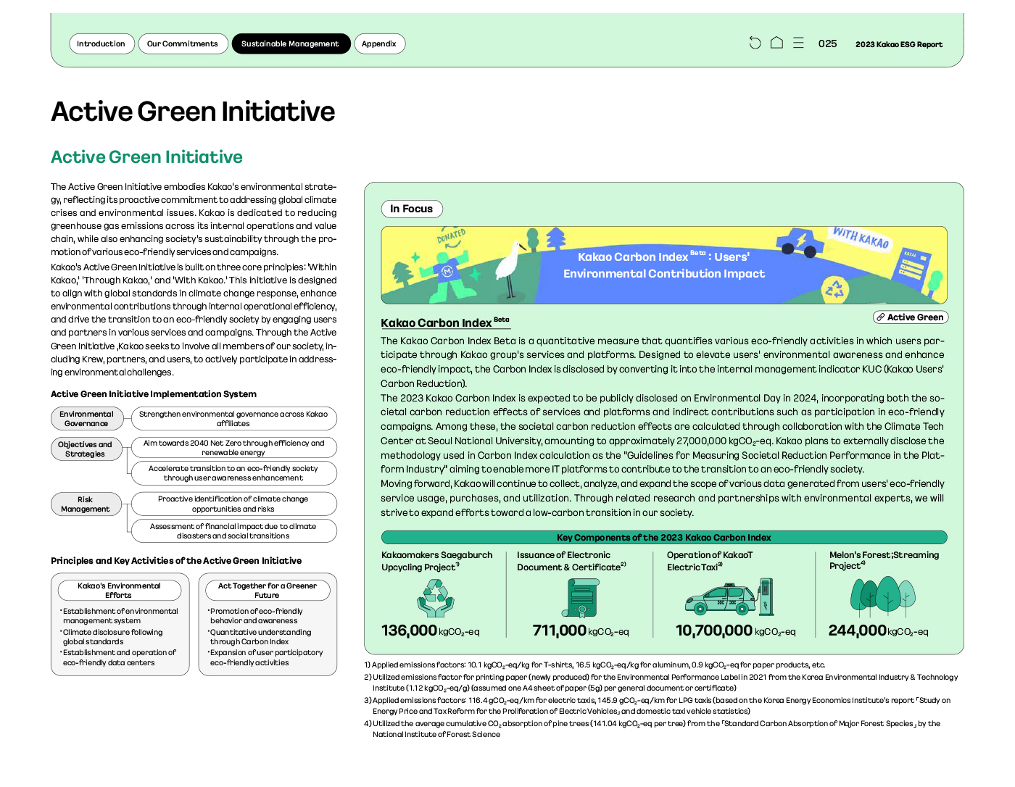Click the Environmental Governance box
The image size is (1015, 787).
click(x=87, y=419)
